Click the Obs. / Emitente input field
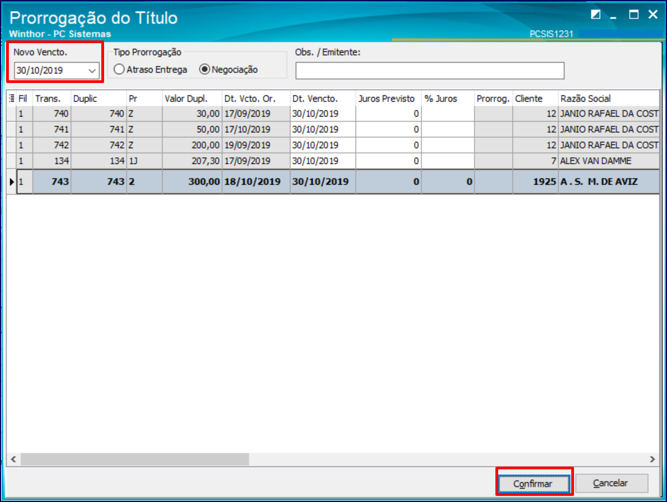Viewport: 667px width, 502px height. (x=430, y=71)
